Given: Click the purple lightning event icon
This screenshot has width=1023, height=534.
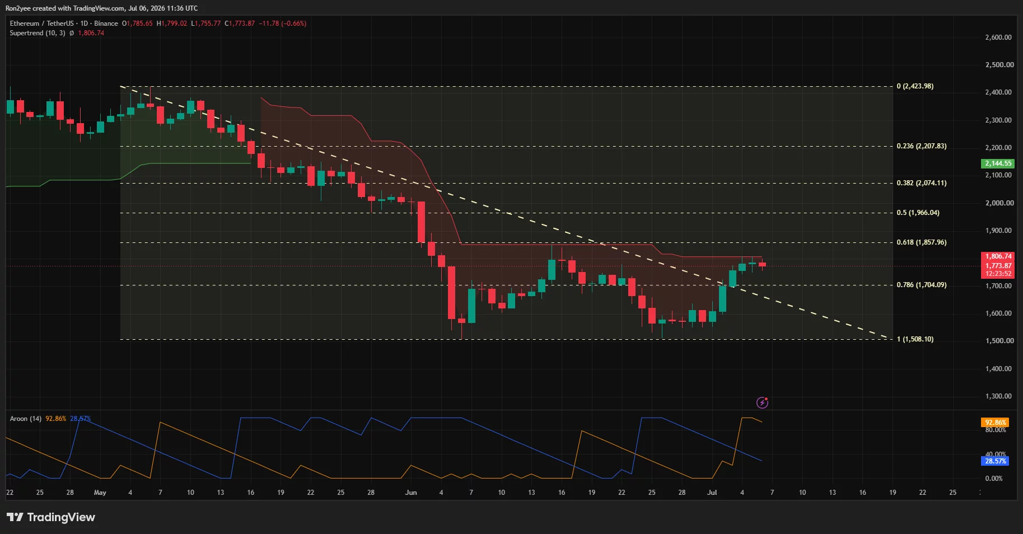Looking at the screenshot, I should (762, 402).
